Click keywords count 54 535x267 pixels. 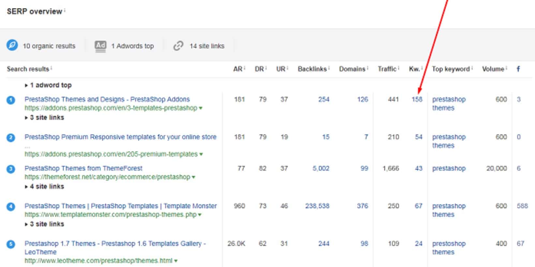click(x=419, y=137)
